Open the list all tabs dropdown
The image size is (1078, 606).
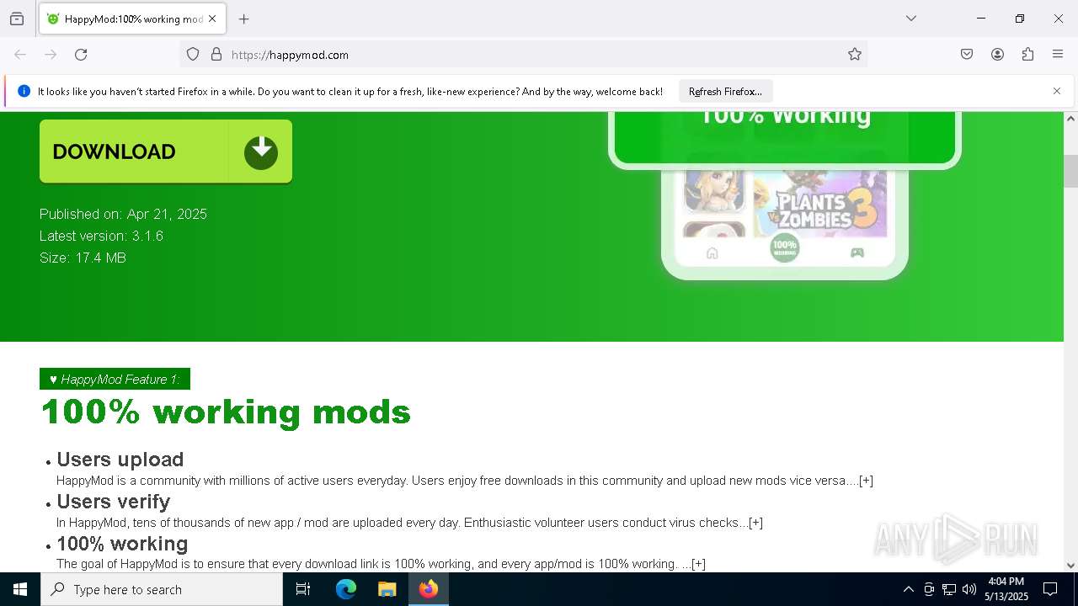[x=911, y=19]
